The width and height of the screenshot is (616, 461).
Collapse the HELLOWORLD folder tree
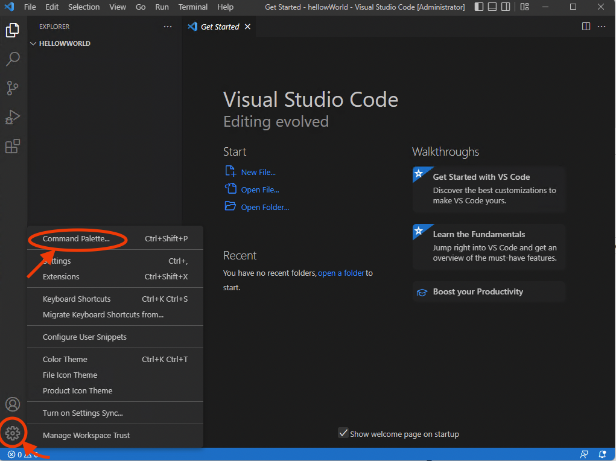click(x=33, y=43)
